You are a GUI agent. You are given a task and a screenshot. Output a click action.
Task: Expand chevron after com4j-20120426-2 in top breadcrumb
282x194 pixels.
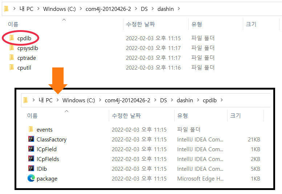(x=136, y=9)
